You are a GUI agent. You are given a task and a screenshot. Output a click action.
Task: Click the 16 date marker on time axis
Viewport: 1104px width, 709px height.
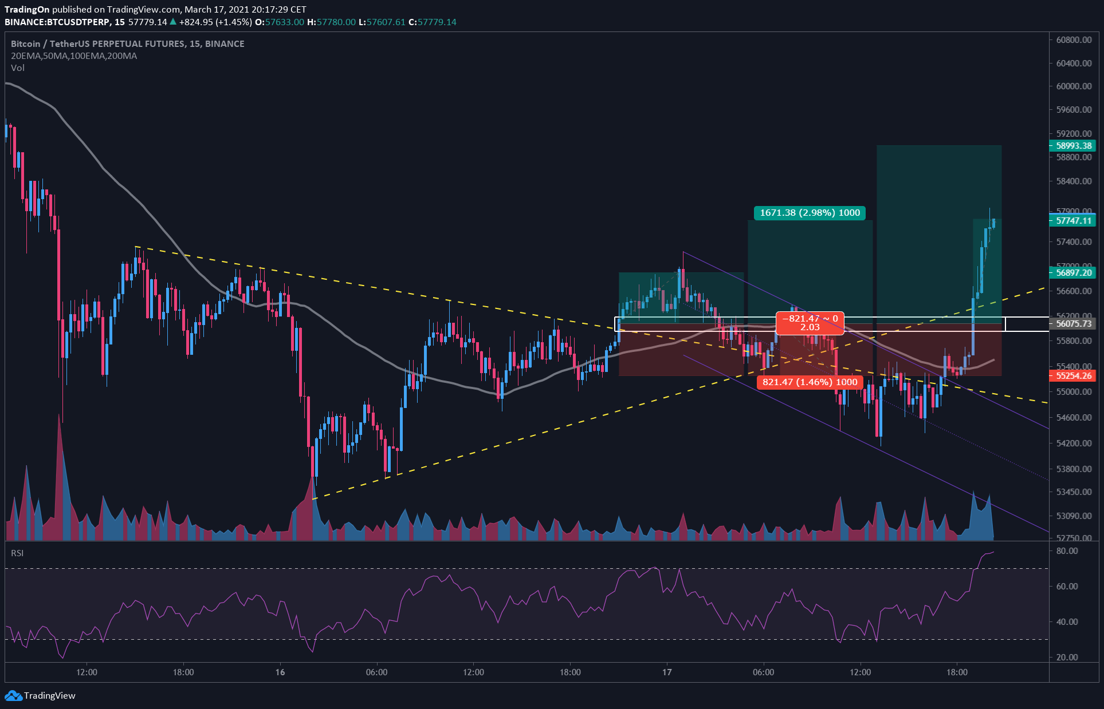(x=280, y=672)
